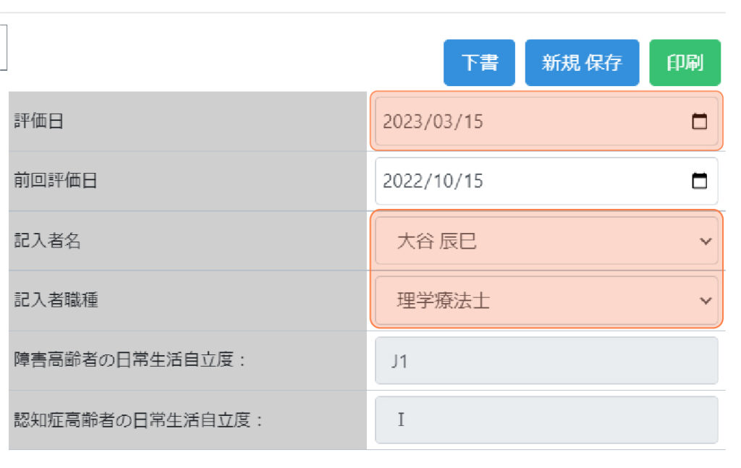741x468 pixels.
Task: Click the 記入者名 row label
Action: coord(48,241)
